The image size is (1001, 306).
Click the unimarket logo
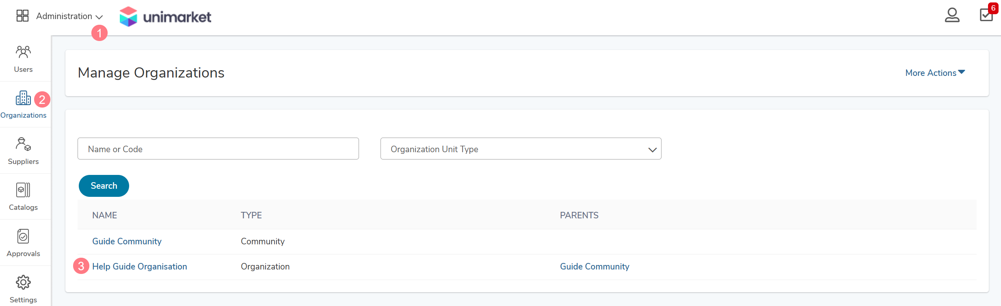[165, 17]
